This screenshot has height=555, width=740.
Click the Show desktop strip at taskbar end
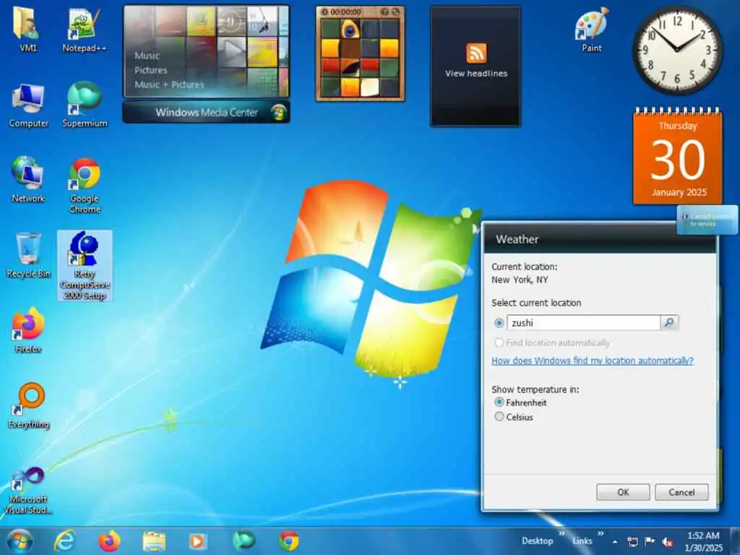click(735, 541)
